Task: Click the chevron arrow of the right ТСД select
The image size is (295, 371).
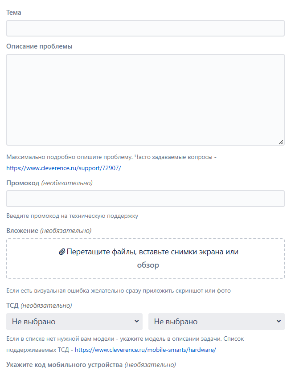Action: pyautogui.click(x=279, y=321)
